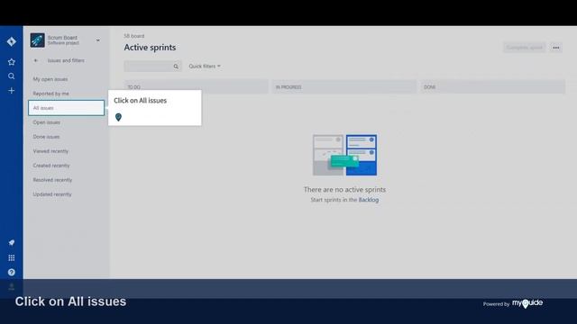
Task: Click the Complete sprint button
Action: pyautogui.click(x=525, y=48)
